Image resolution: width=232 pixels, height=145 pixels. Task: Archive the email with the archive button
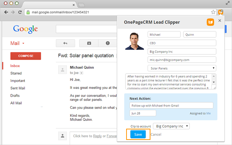click(x=89, y=43)
